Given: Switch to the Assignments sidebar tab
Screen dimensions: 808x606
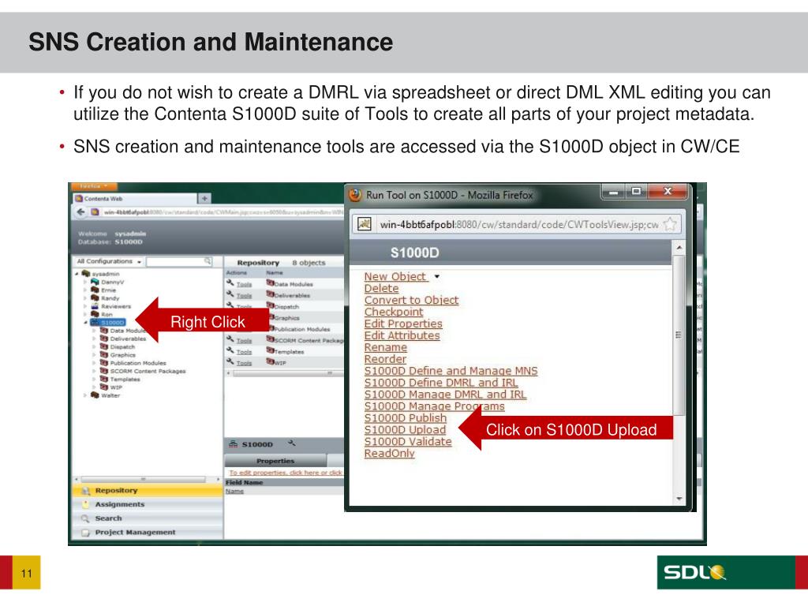Looking at the screenshot, I should click(x=147, y=504).
